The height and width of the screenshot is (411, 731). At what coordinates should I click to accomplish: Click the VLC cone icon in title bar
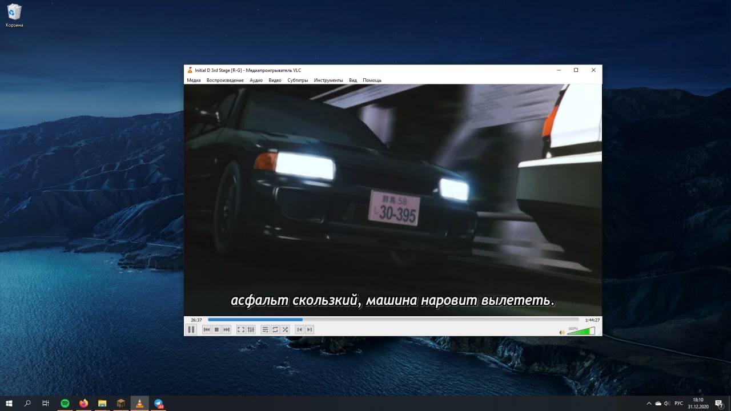point(190,70)
